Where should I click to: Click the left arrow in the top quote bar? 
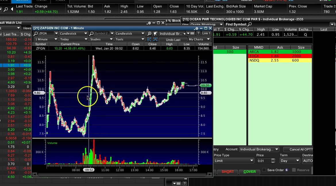tap(12, 9)
